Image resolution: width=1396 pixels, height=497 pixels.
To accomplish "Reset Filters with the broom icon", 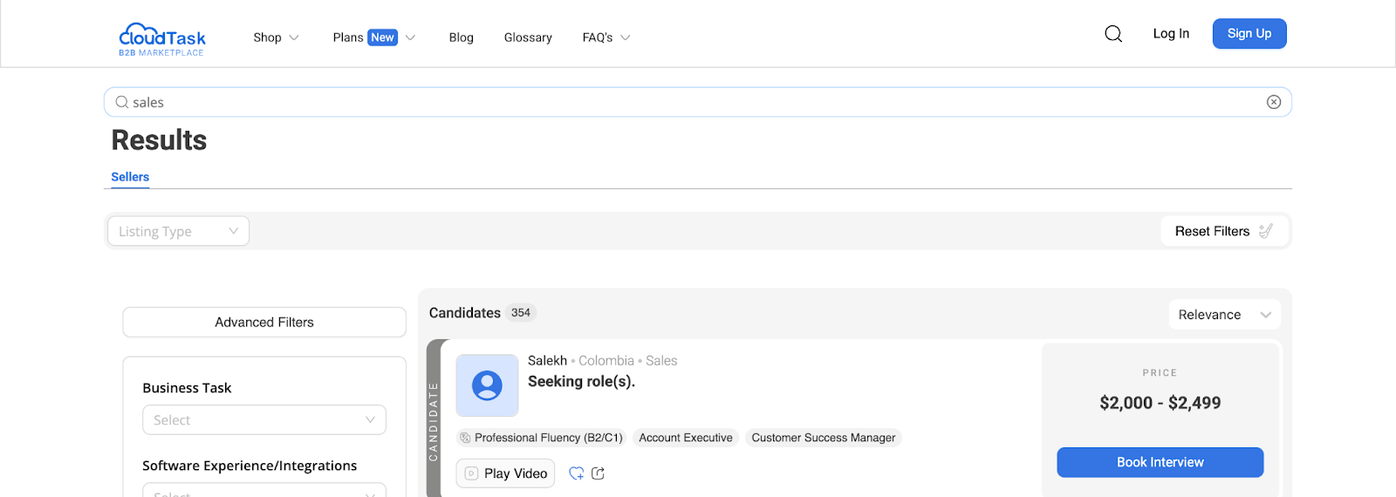I will pyautogui.click(x=1224, y=231).
